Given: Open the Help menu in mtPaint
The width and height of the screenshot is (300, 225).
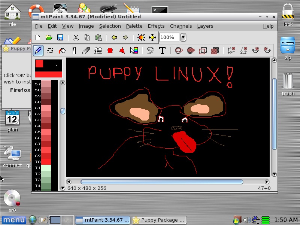Looking at the screenshot, I should (x=268, y=26).
